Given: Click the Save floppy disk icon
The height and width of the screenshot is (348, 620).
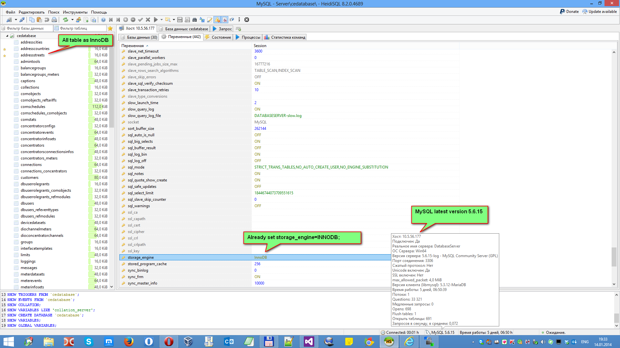Looking at the screenshot, I should [x=180, y=20].
